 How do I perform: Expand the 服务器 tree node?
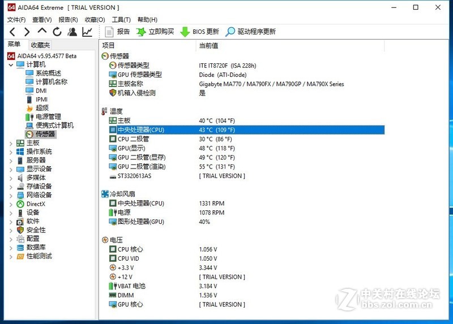pos(11,161)
